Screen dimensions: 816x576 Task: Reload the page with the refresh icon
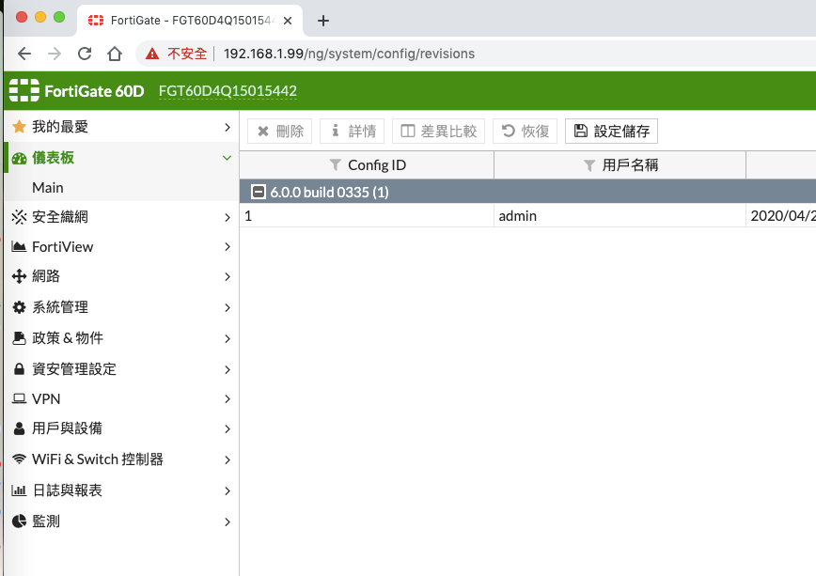85,54
